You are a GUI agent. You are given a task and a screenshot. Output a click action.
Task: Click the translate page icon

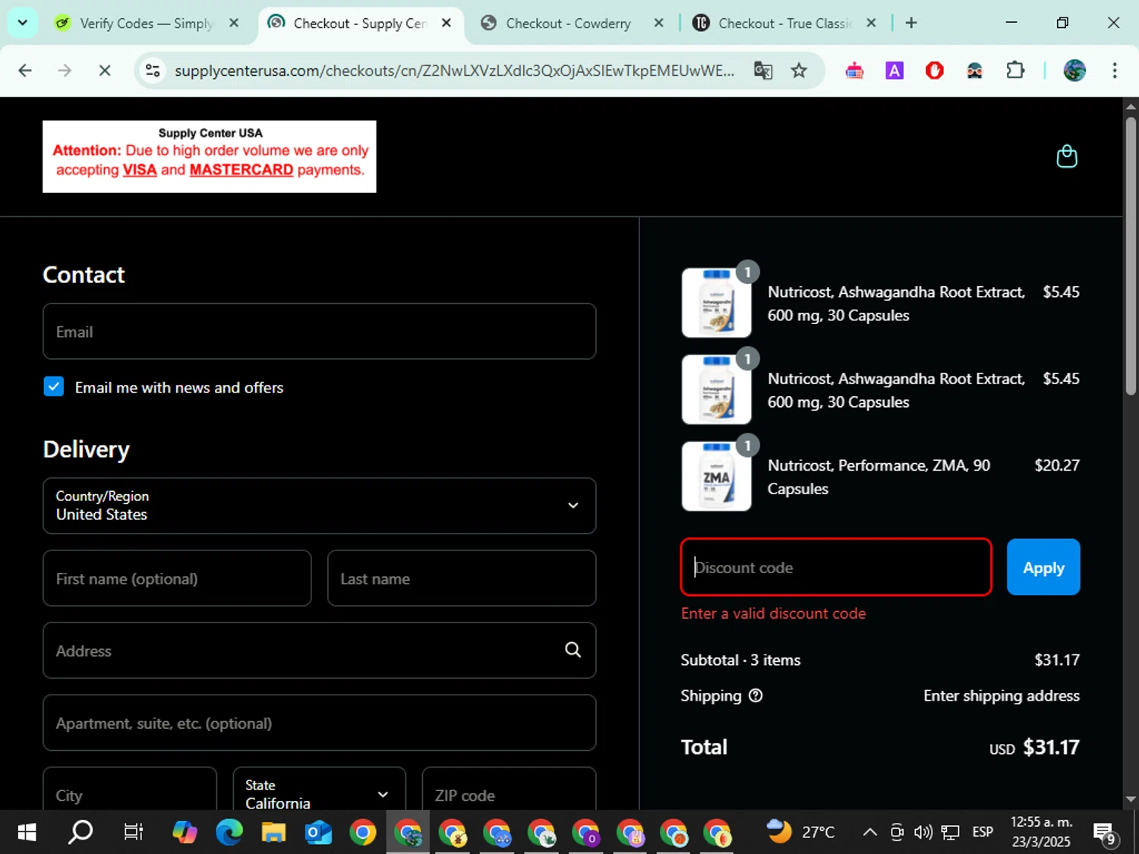click(x=762, y=71)
